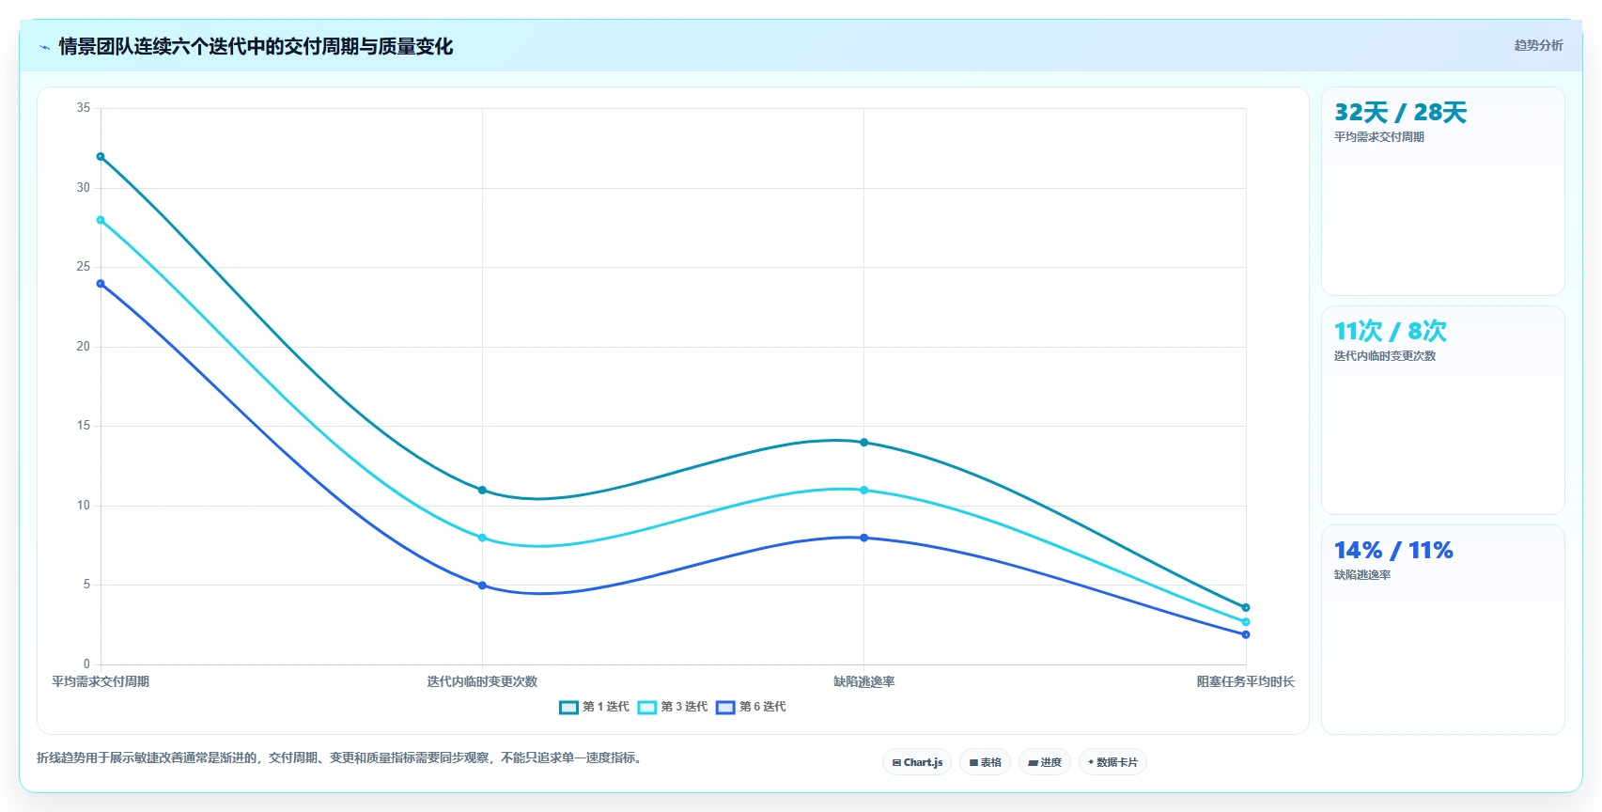The image size is (1602, 812).
Task: Click the 迭代内临时变更次数 x-axis label
Action: [482, 682]
